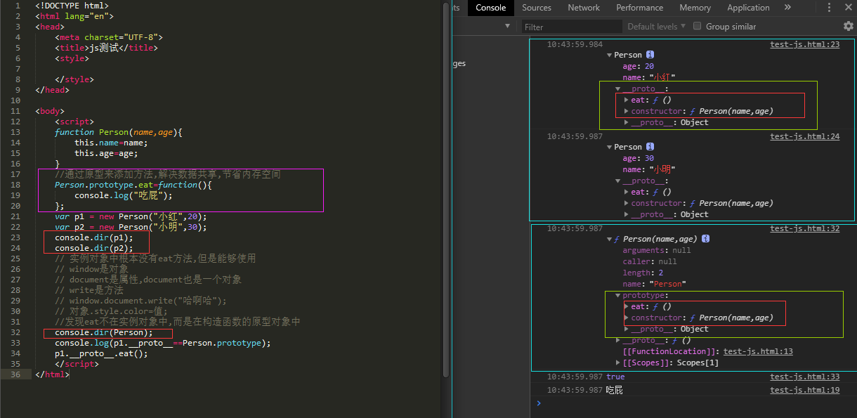Enable the Group similar checkbox
Image resolution: width=857 pixels, height=418 pixels.
(x=696, y=26)
